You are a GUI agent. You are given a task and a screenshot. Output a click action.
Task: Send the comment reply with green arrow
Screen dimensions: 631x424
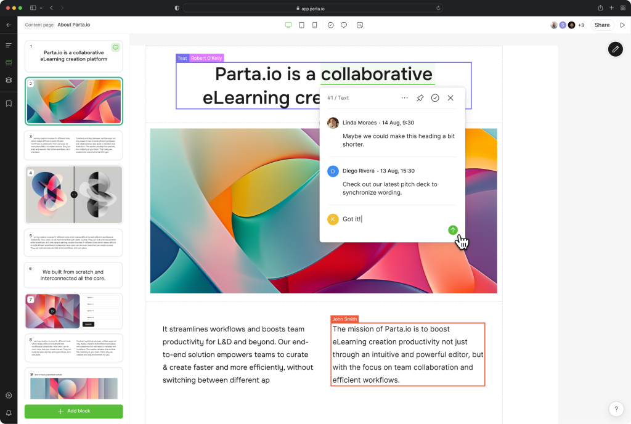[x=453, y=230]
